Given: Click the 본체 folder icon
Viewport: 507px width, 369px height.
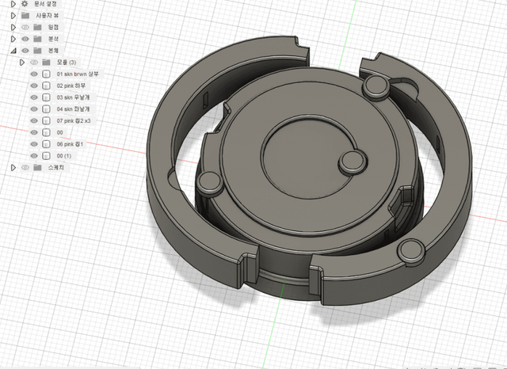Looking at the screenshot, I should pos(37,51).
